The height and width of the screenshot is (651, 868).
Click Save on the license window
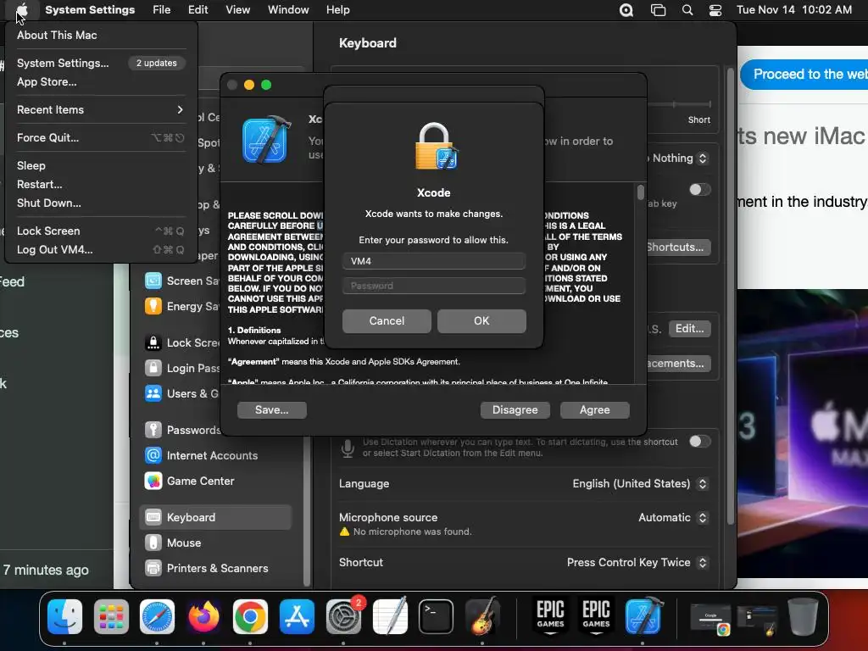click(272, 409)
